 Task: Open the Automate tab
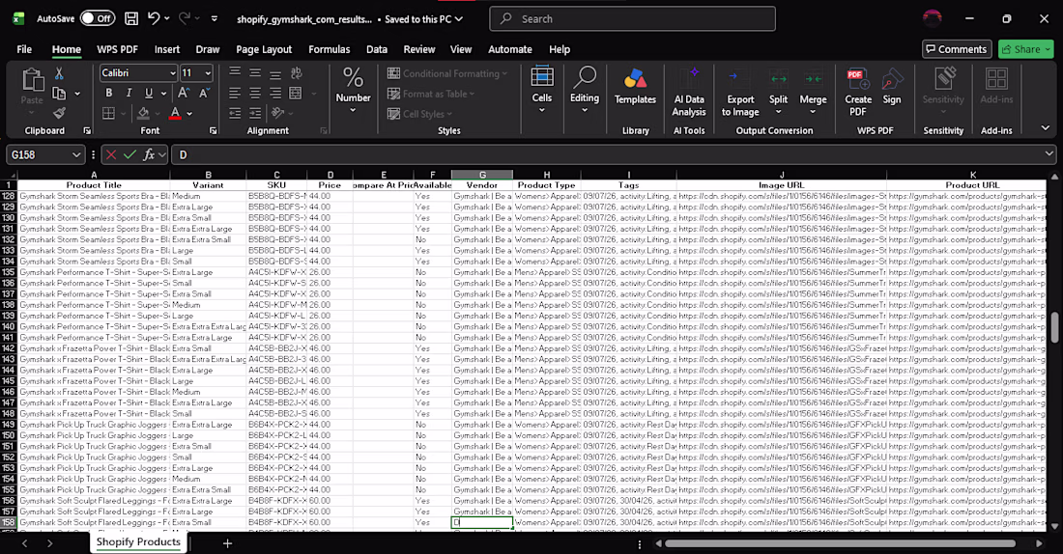point(510,49)
